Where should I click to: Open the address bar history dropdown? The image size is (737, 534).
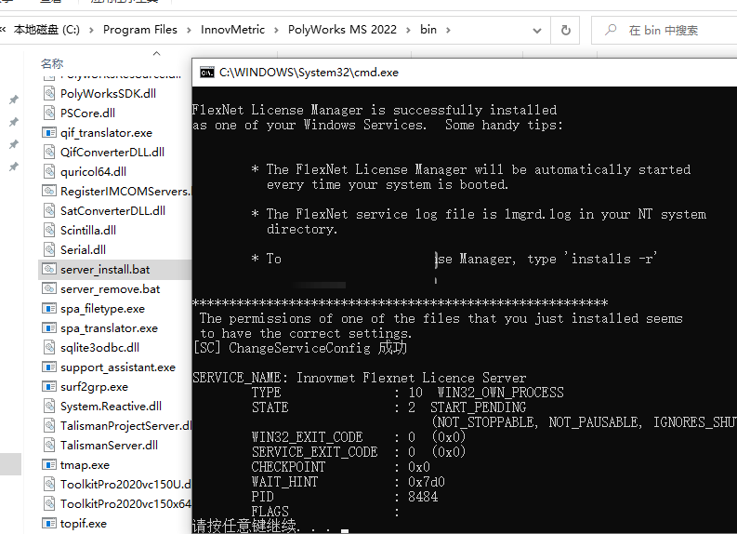(537, 31)
